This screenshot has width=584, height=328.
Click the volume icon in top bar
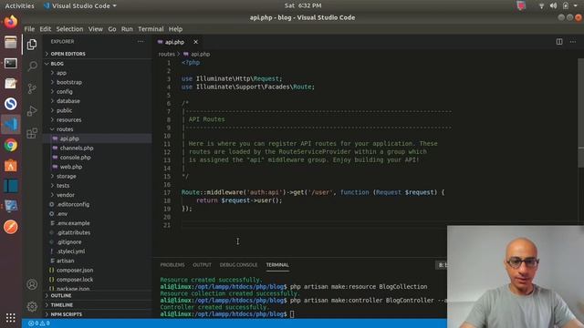click(553, 5)
